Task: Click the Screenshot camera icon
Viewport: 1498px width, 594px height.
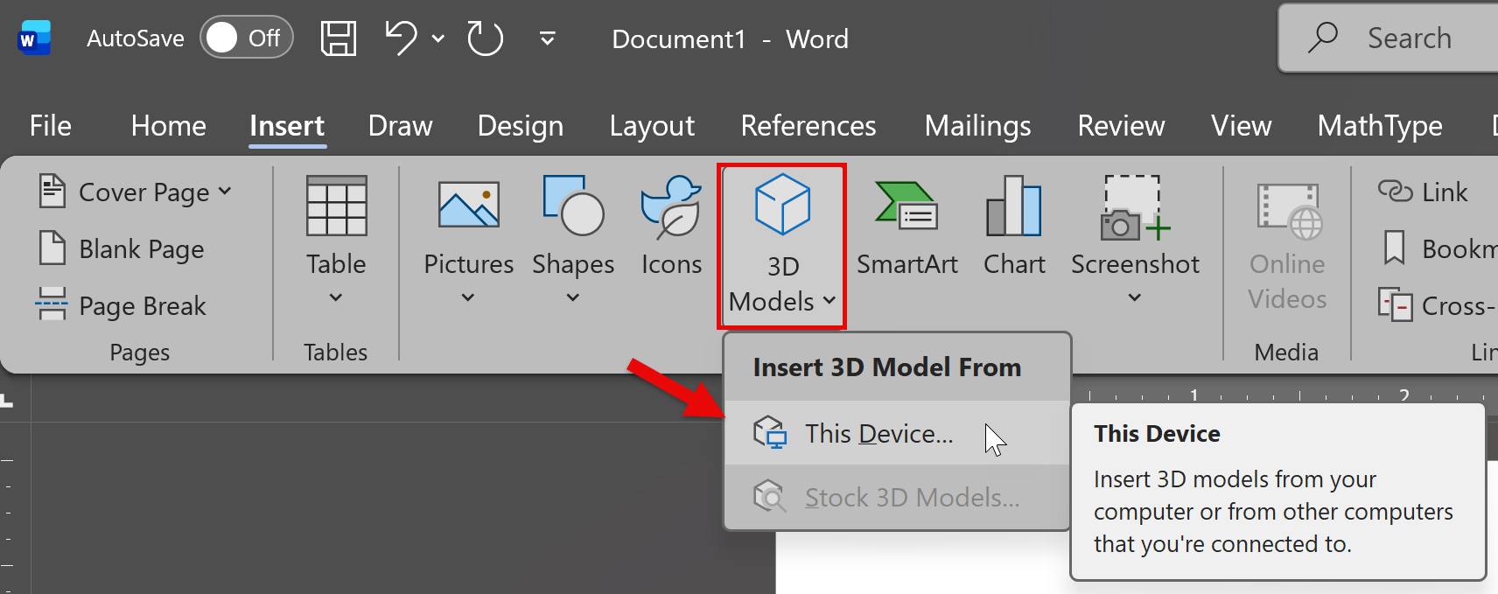Action: pos(1135,207)
